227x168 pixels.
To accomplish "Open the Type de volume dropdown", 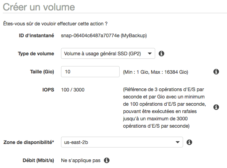I will pyautogui.click(x=108, y=54).
